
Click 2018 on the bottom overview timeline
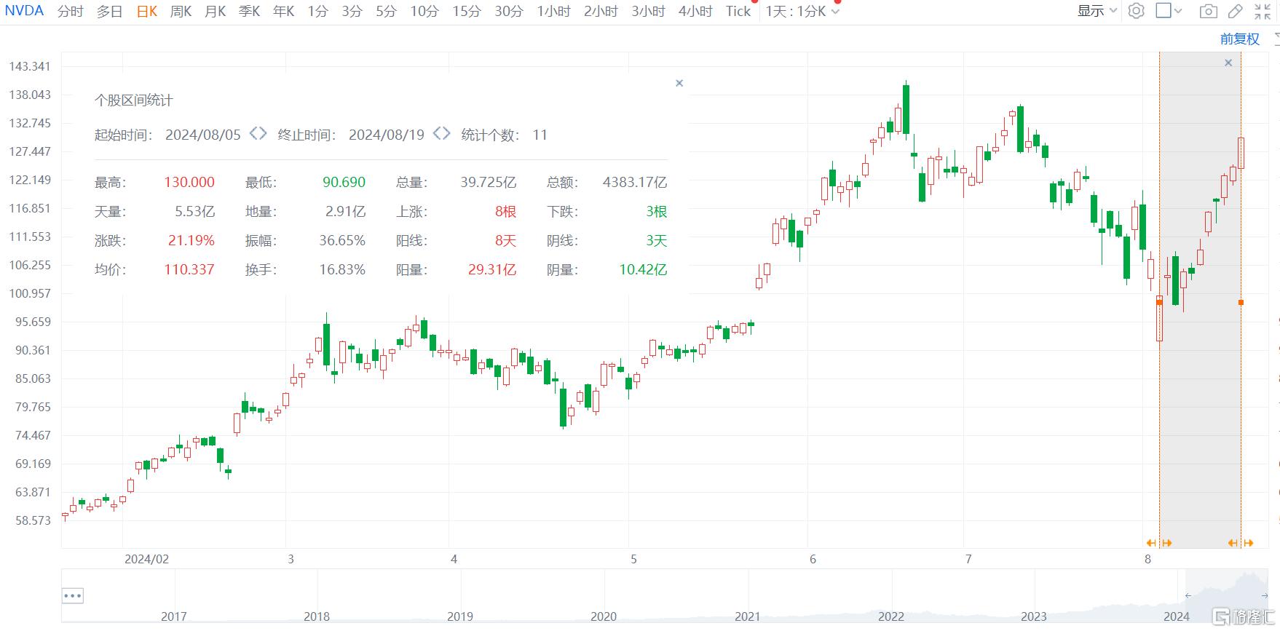point(317,616)
